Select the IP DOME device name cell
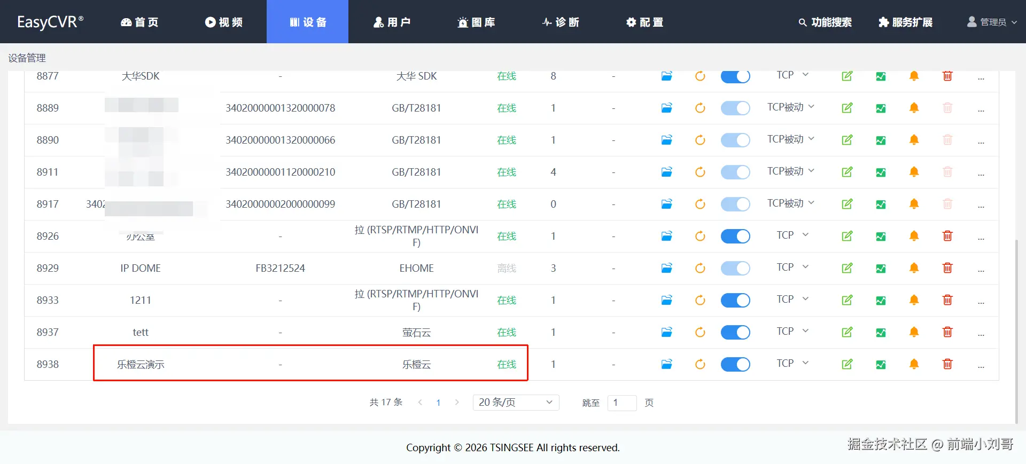Viewport: 1026px width, 464px height. (141, 268)
